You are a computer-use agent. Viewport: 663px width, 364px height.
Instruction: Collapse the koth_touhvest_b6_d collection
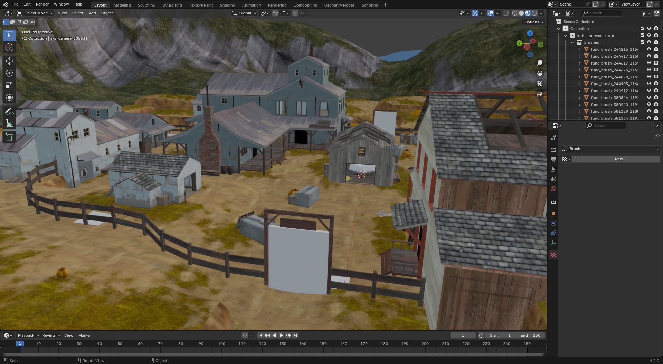[566, 36]
